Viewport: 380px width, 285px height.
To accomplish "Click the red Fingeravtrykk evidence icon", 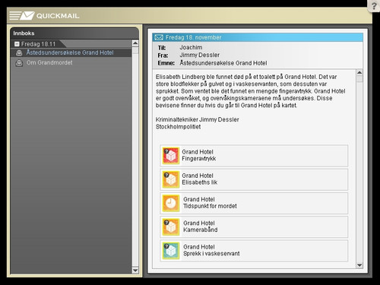I will (171, 156).
